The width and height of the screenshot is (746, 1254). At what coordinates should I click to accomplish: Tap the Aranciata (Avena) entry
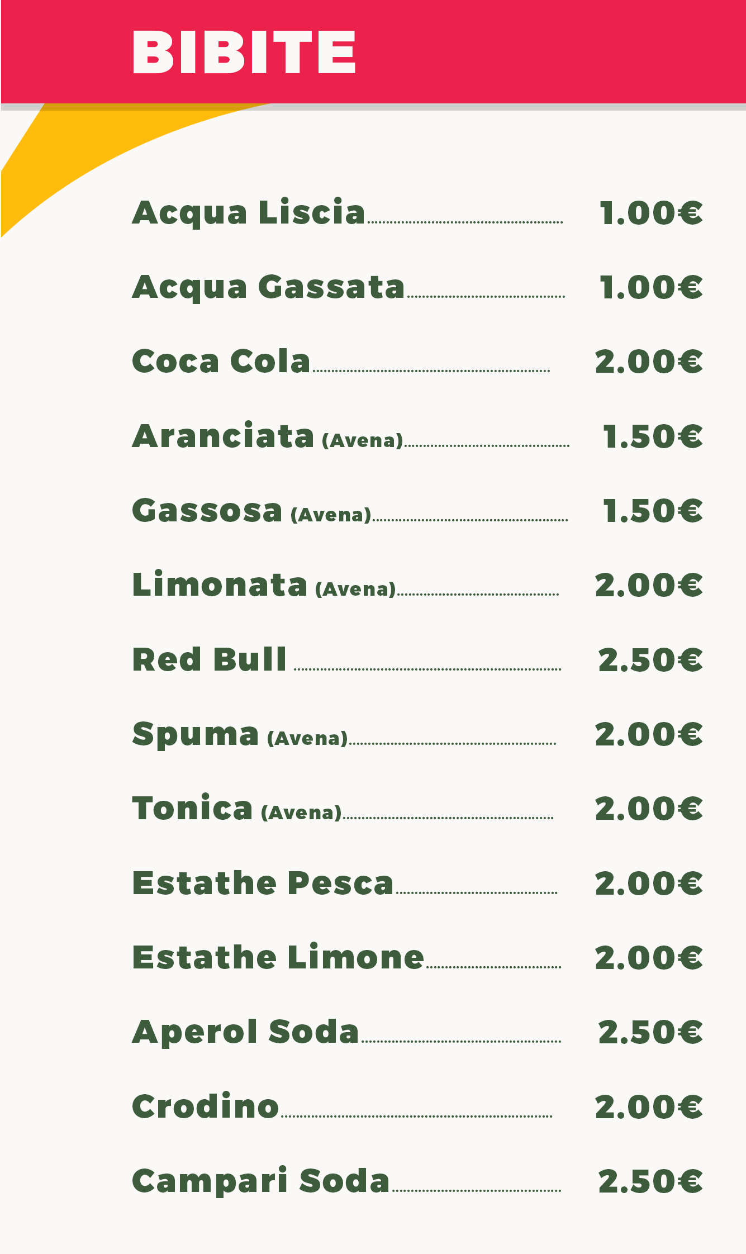[268, 436]
